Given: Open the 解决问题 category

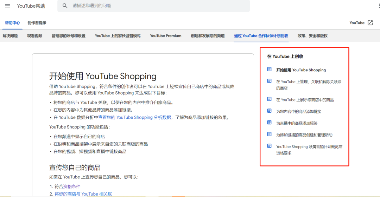Looking at the screenshot, I should click(x=10, y=36).
